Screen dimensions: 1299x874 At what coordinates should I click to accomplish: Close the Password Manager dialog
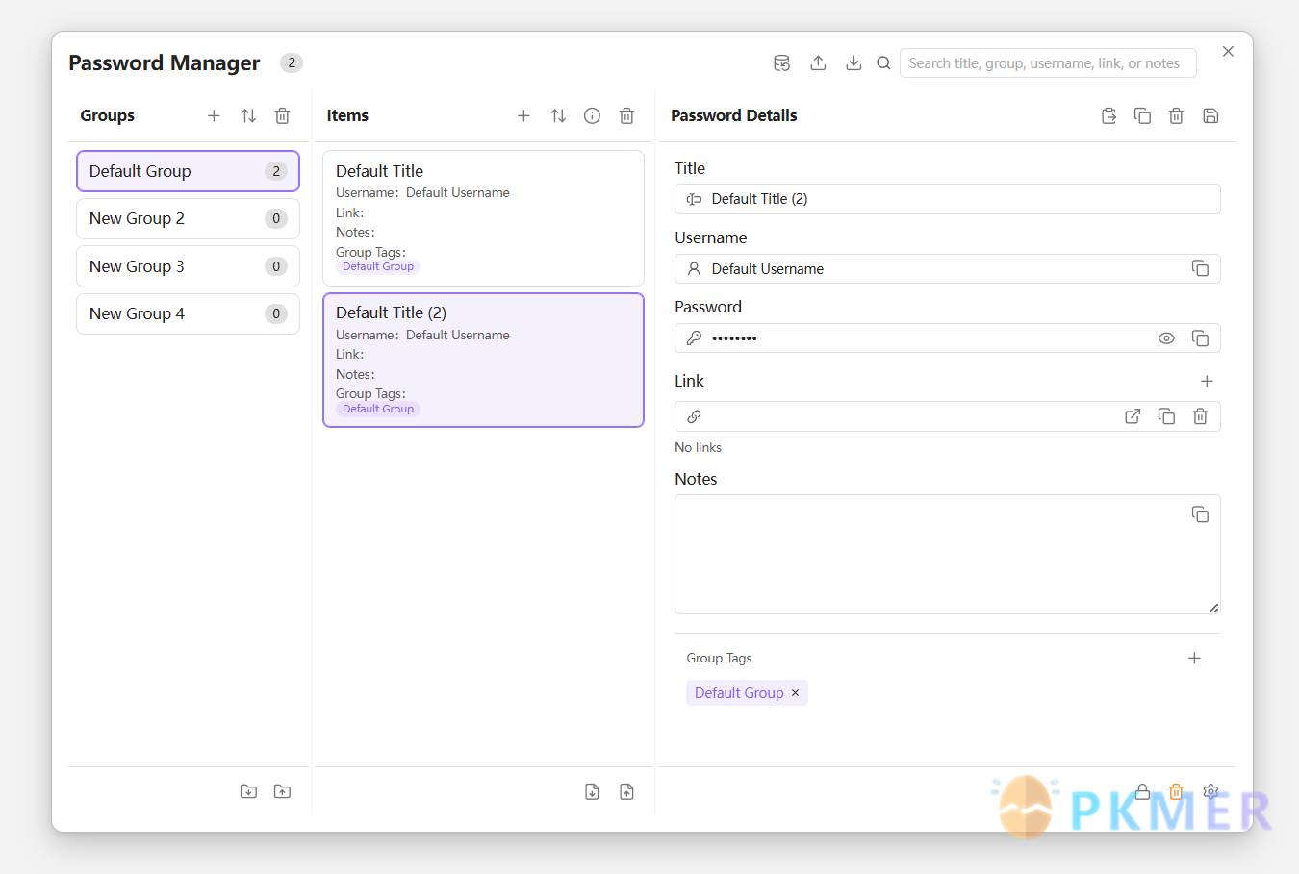point(1228,52)
